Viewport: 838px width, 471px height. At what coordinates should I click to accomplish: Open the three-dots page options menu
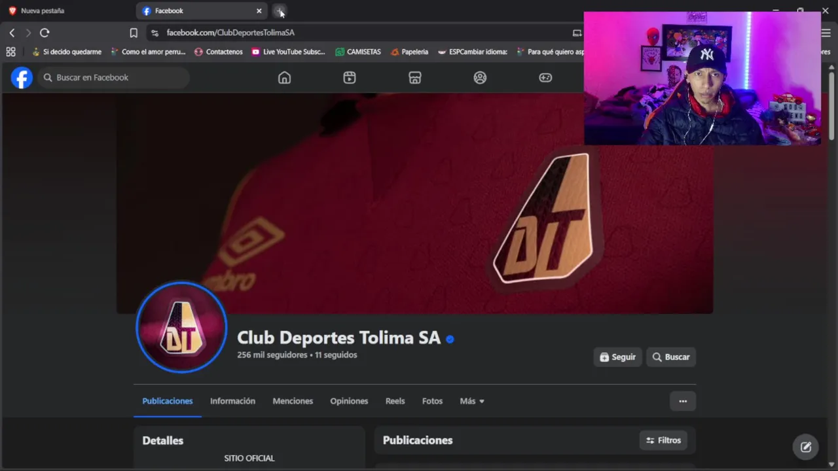pos(683,401)
